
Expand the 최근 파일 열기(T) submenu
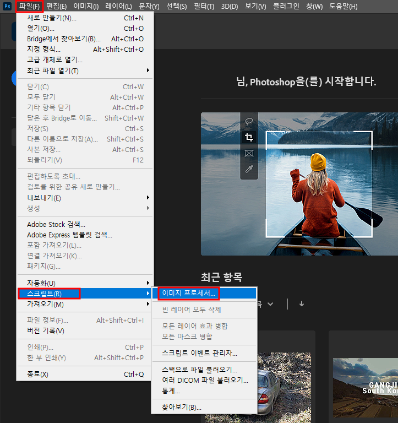point(85,70)
